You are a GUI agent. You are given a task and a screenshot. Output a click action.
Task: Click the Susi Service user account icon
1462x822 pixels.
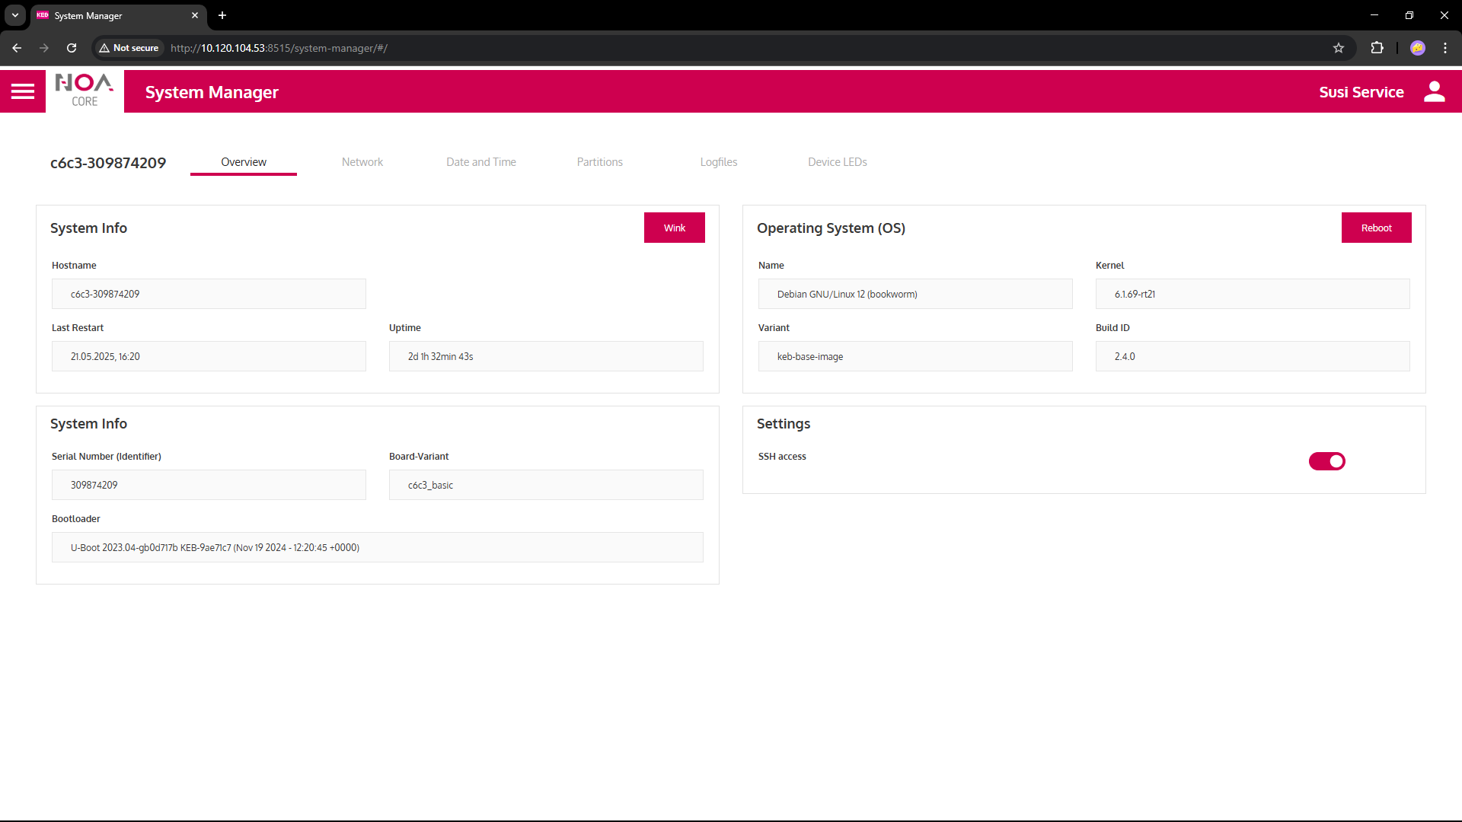pyautogui.click(x=1435, y=91)
